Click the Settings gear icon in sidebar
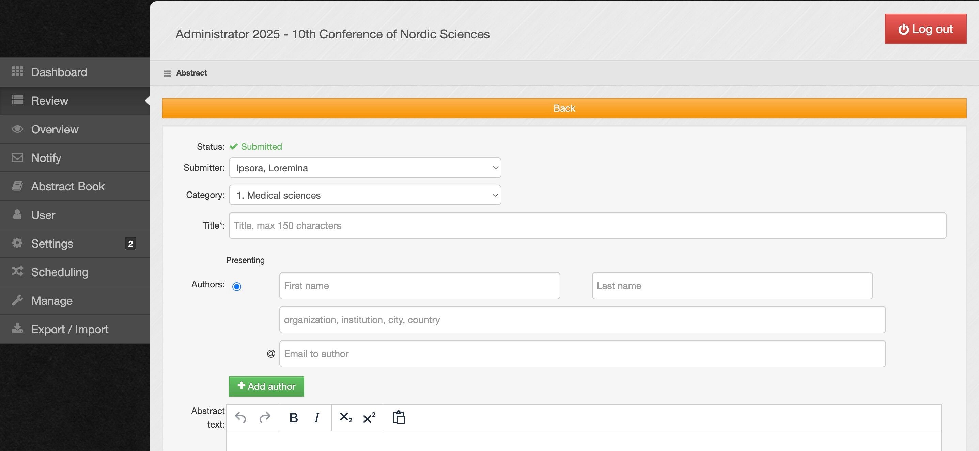 coord(17,243)
